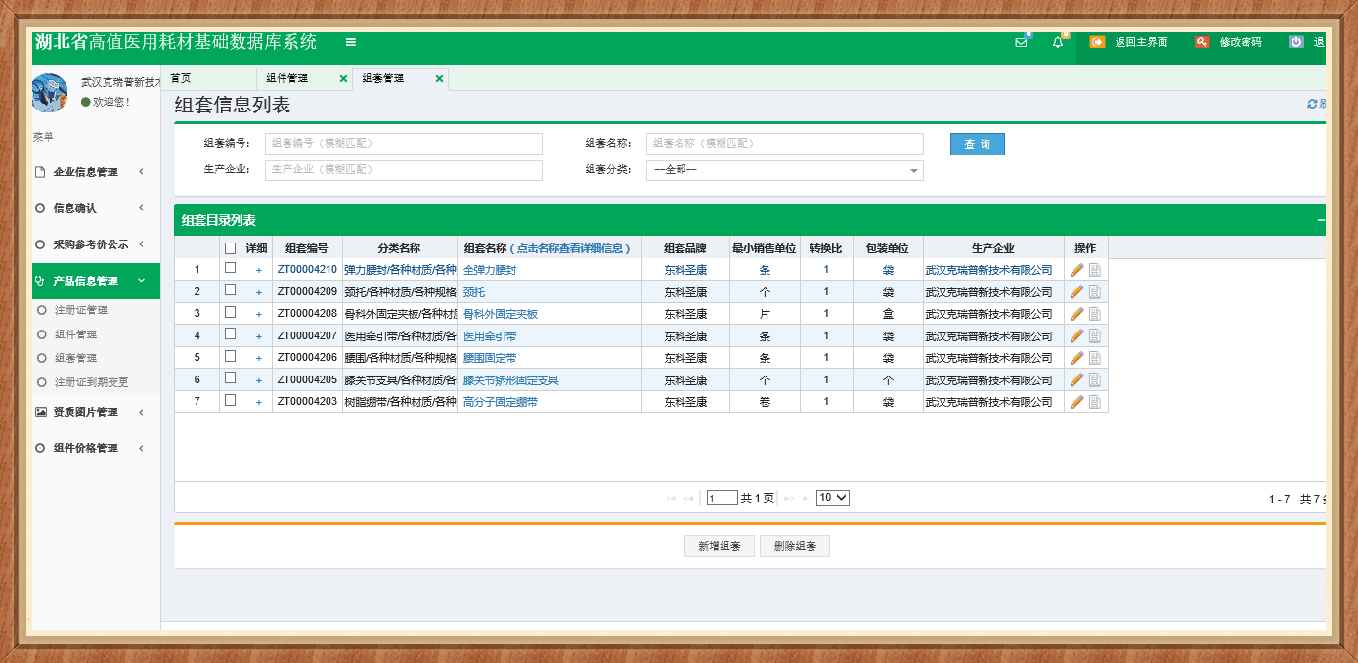1358x663 pixels.
Task: Click the hamburger menu toggle icon
Action: click(x=351, y=42)
